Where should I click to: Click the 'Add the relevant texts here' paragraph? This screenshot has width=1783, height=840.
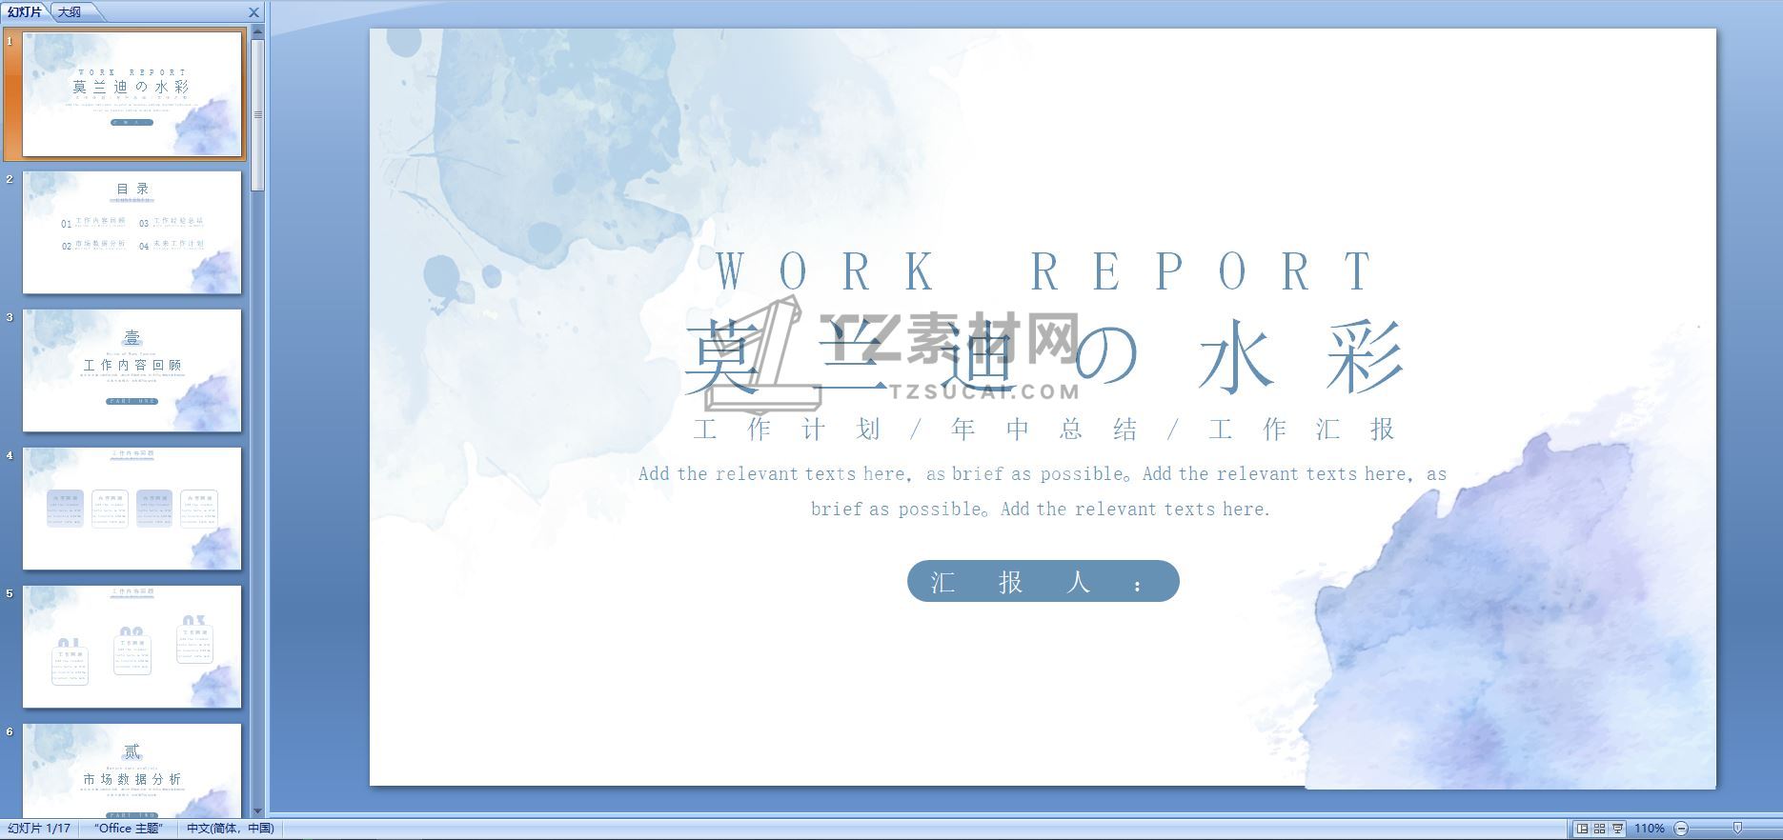pos(1043,491)
